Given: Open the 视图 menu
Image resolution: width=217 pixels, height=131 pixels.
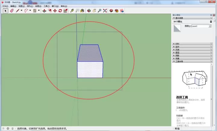Looking at the screenshot, I should click(x=21, y=6).
